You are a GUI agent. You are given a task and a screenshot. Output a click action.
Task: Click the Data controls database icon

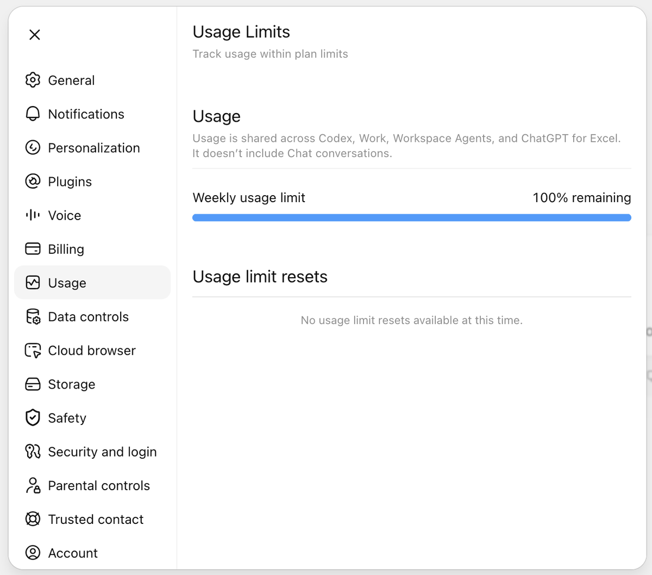[33, 316]
